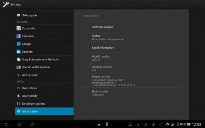This screenshot has width=205, height=128.
Task: Open Corporate account settings
Action: coord(44,28)
